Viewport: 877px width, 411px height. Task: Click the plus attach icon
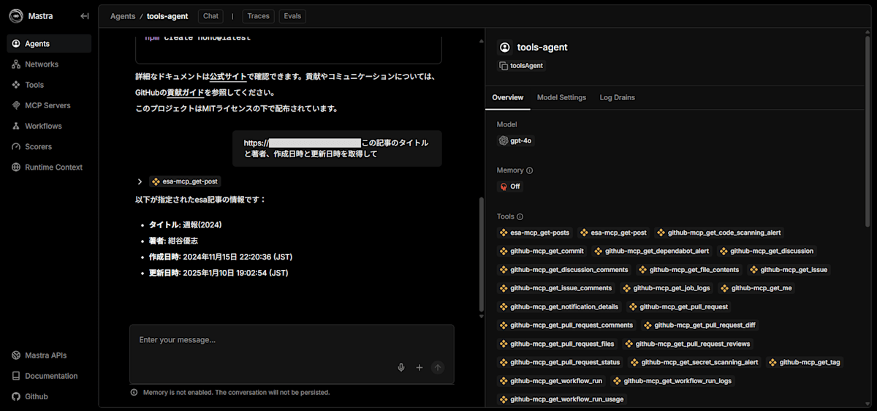pos(419,368)
